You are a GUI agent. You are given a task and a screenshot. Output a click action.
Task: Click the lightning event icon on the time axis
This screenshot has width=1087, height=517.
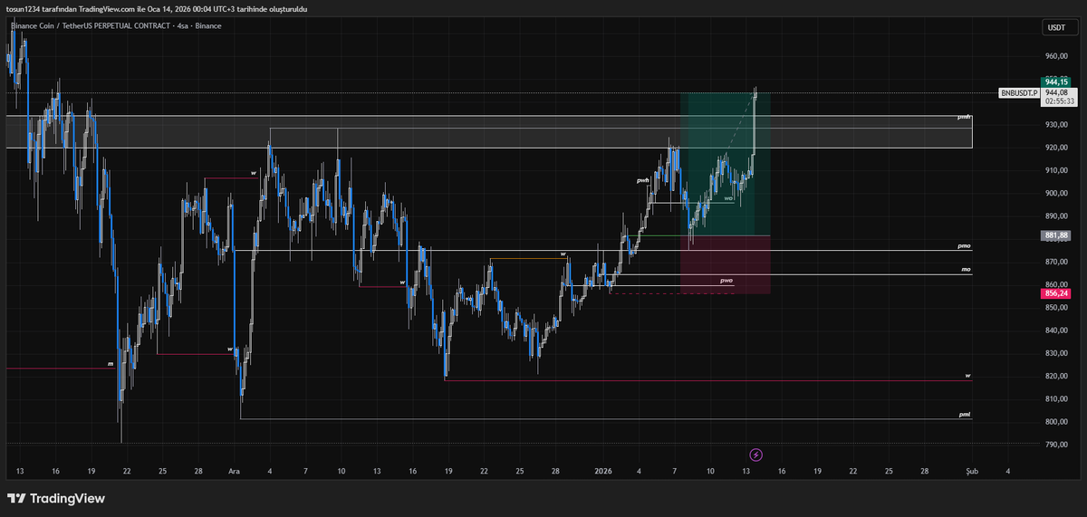pos(756,455)
